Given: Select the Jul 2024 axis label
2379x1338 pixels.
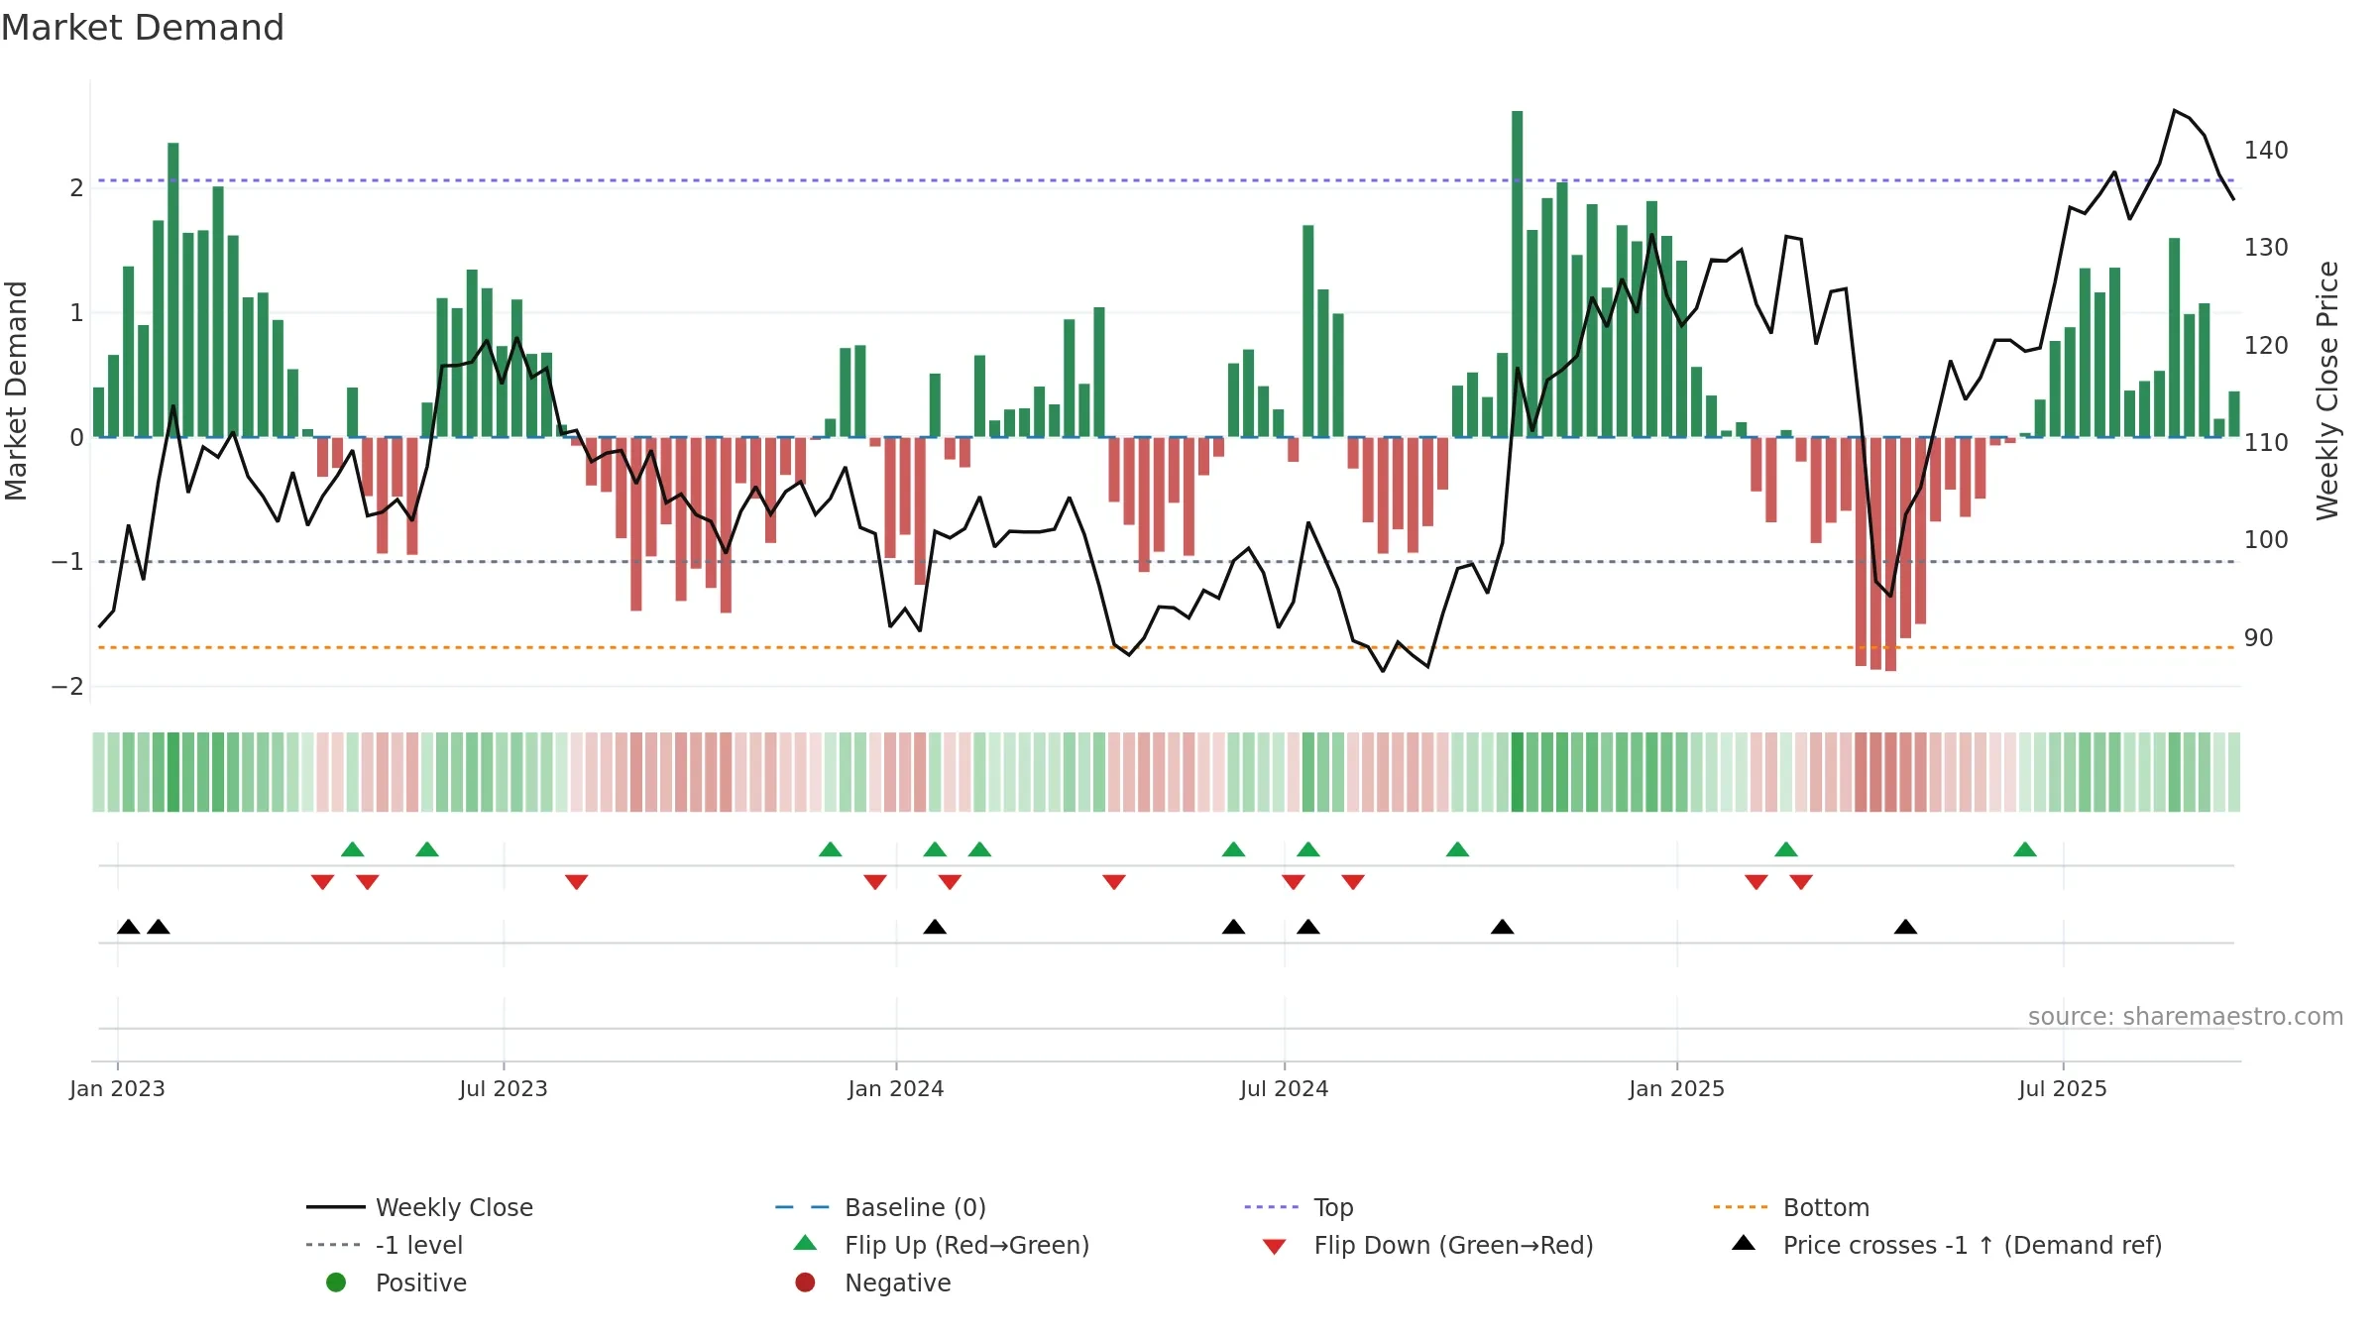Looking at the screenshot, I should click(1285, 1088).
